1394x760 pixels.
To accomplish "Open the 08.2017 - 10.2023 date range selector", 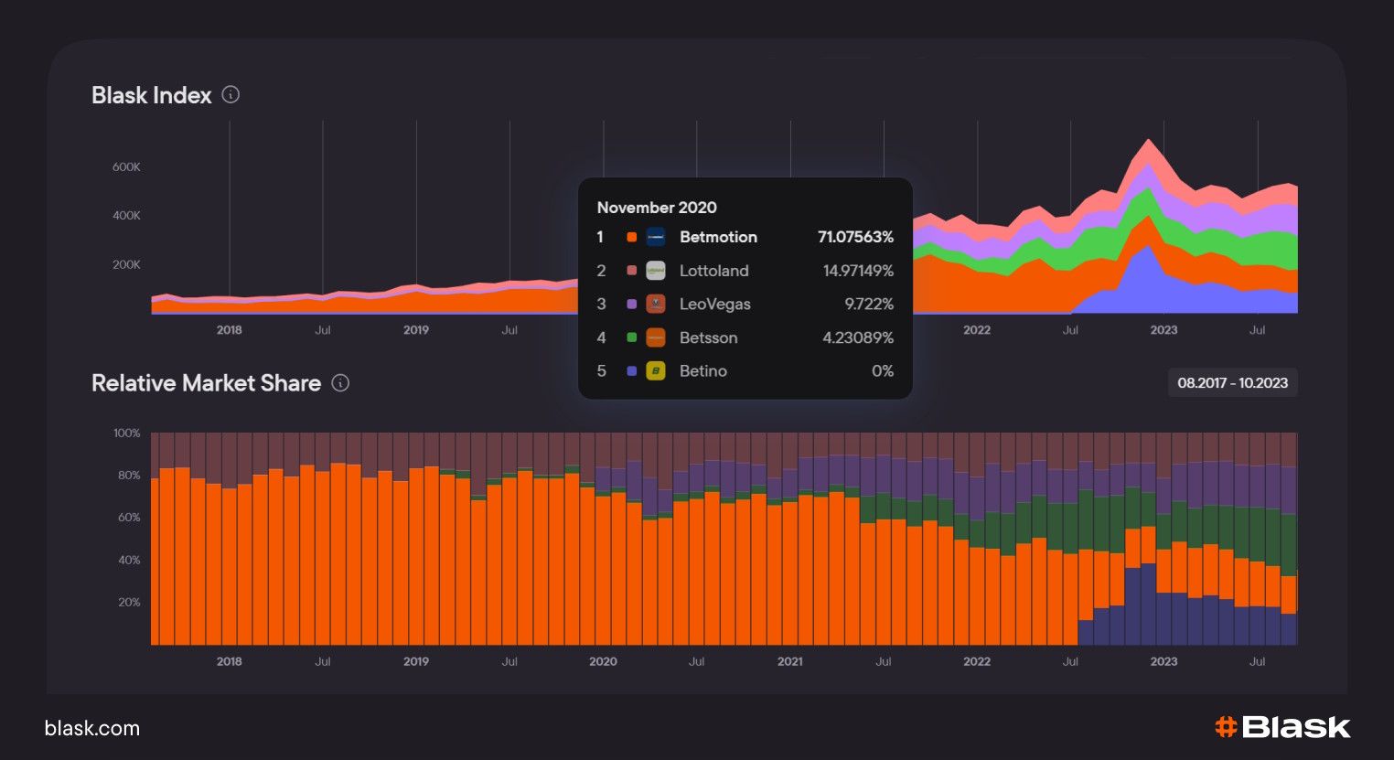I will [x=1232, y=383].
